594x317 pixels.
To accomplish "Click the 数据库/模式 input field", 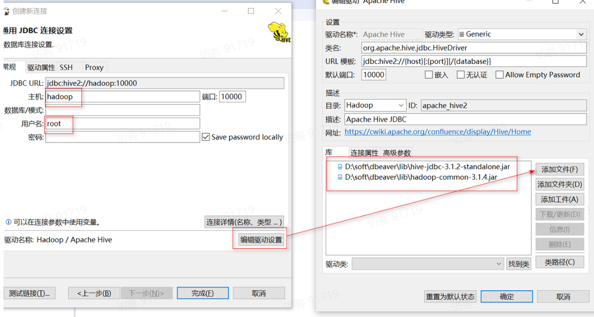I will (123, 110).
